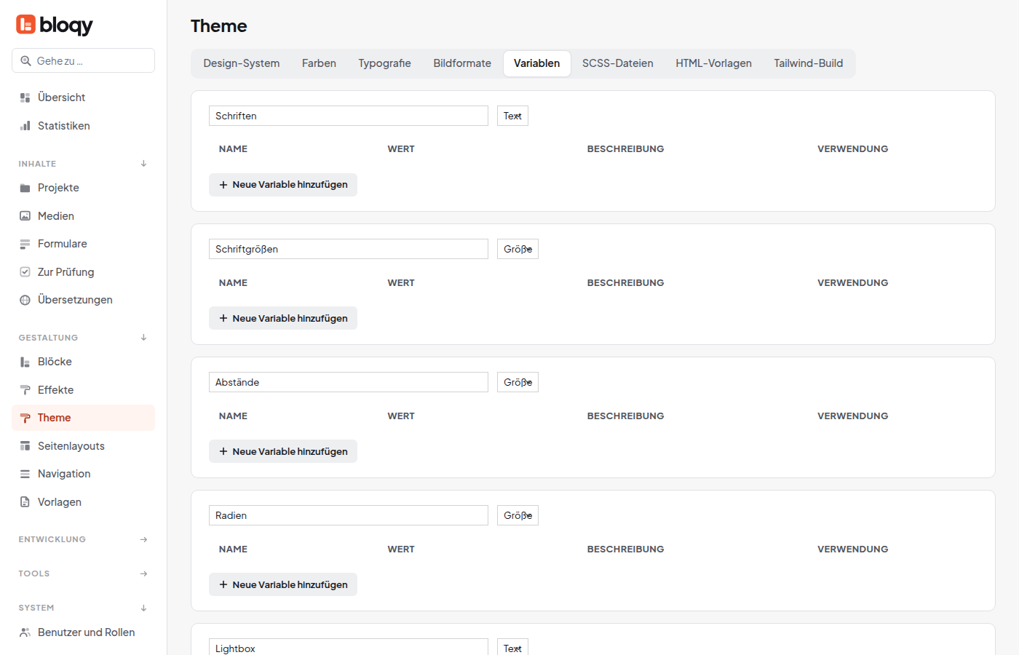Add a new variable to Abstände
Screen dimensions: 1019x655
[283, 451]
